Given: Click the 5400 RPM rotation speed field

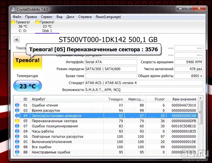Looking at the screenshot, I should tap(189, 62).
